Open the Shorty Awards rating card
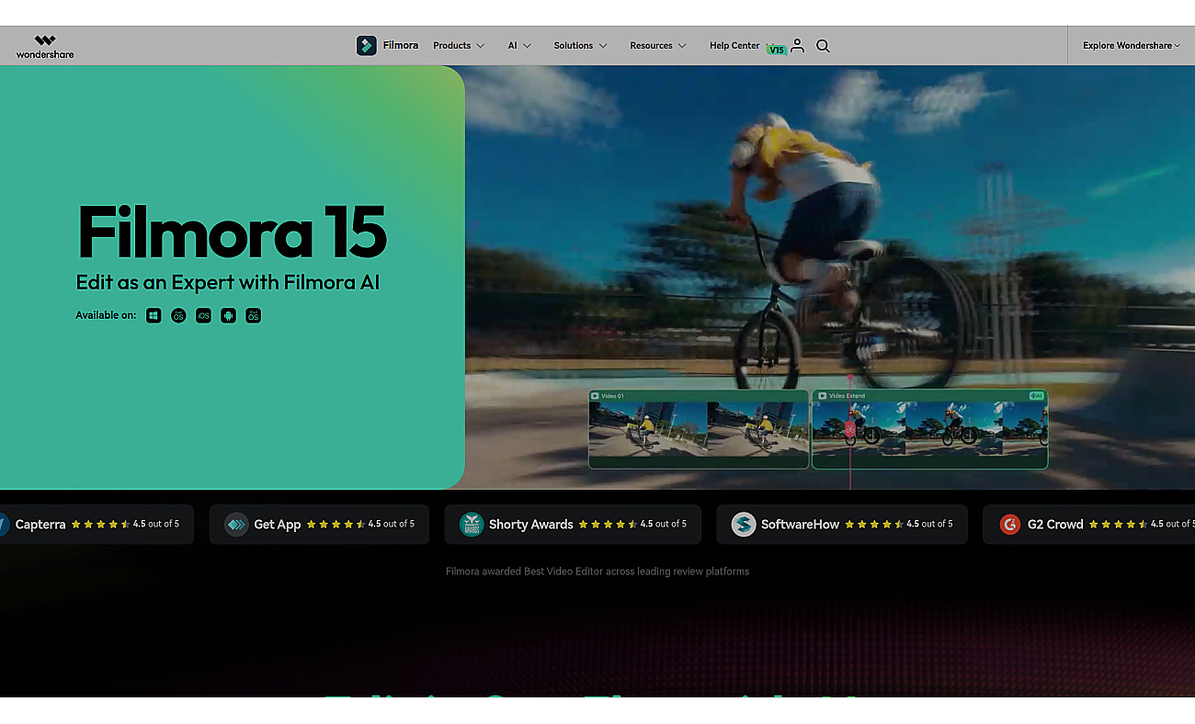The height and width of the screenshot is (724, 1195). point(573,524)
